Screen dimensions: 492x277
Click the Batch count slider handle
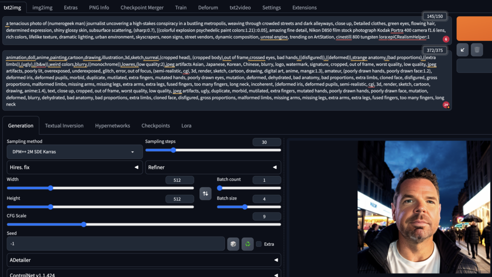coord(220,188)
